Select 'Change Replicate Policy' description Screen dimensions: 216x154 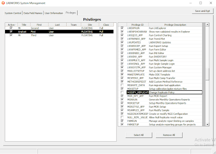[x=162, y=92]
